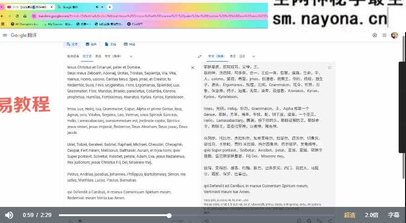
Task: Click the 'Imas, Lux, Heloj' source line
Action: (125, 109)
